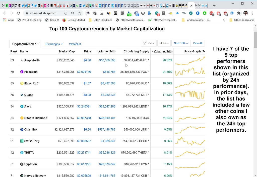The width and height of the screenshot is (257, 177).
Task: Open the extension showing badge 747
Action: (x=129, y=14)
